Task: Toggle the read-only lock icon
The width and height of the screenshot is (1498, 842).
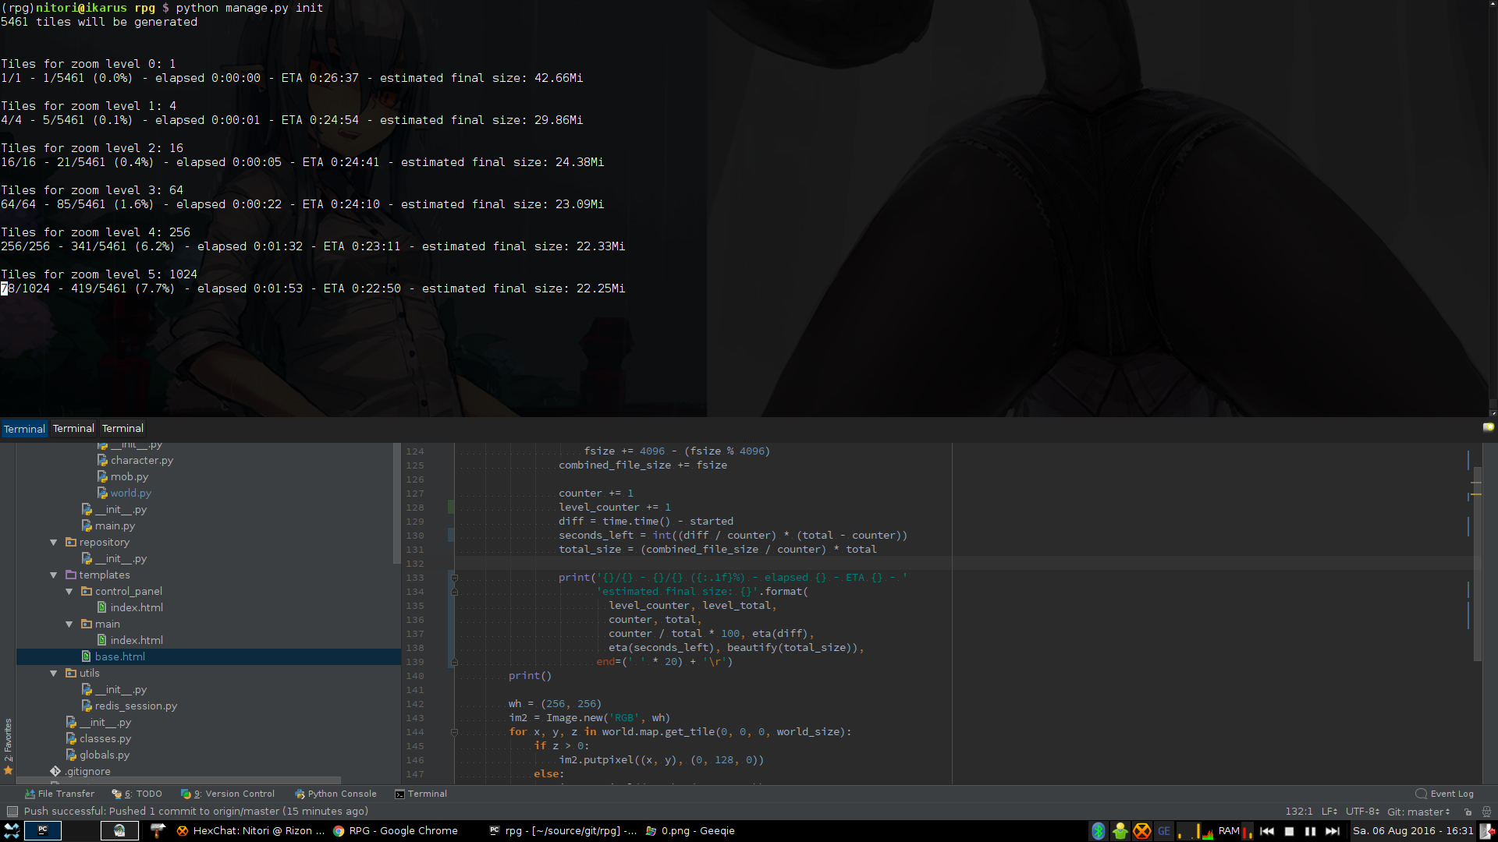Action: click(1468, 812)
